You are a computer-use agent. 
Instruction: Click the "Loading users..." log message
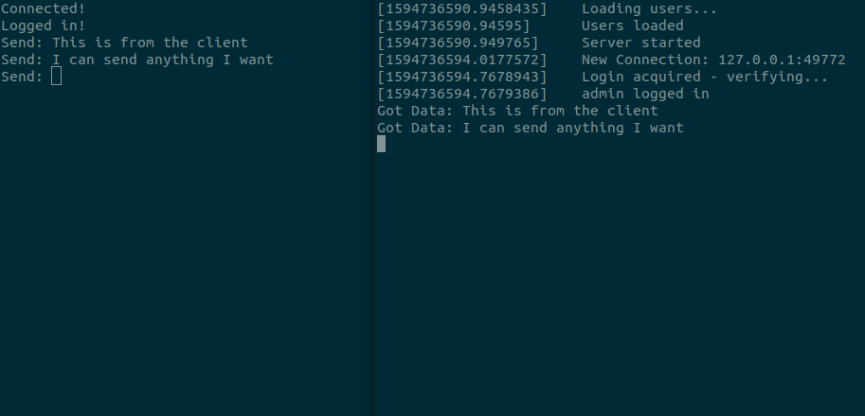click(x=649, y=9)
